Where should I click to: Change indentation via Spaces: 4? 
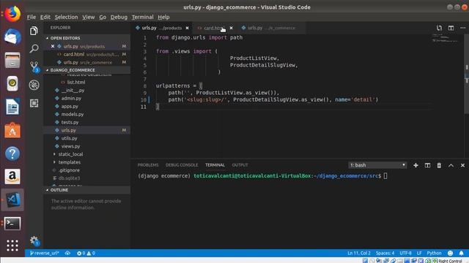[x=385, y=254]
